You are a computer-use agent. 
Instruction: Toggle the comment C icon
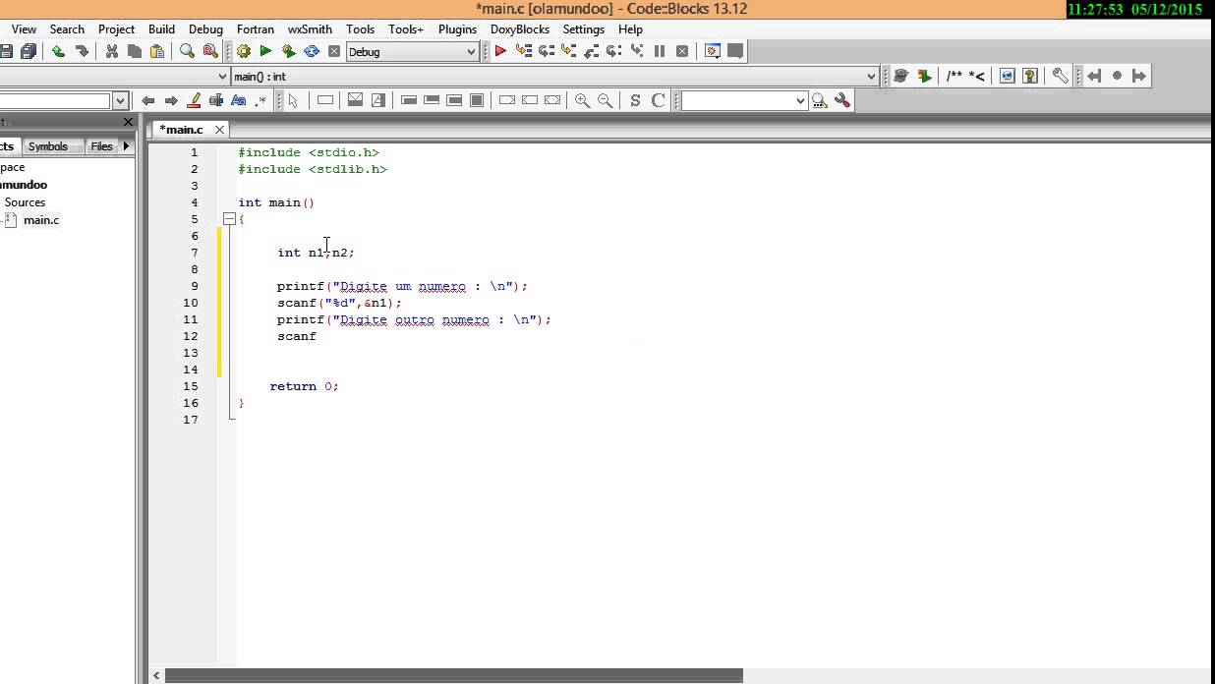[658, 100]
